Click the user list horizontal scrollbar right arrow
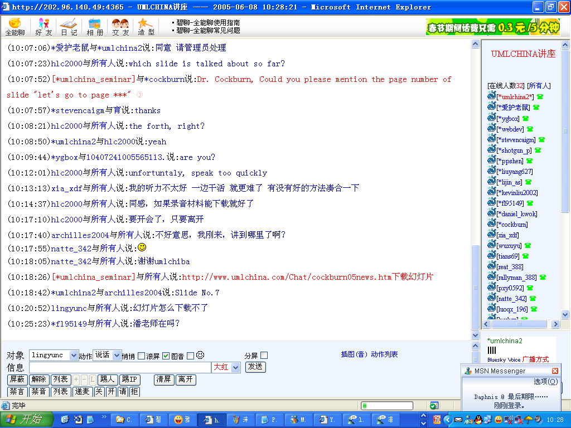Screen dimensions: 571x428 click(555, 324)
